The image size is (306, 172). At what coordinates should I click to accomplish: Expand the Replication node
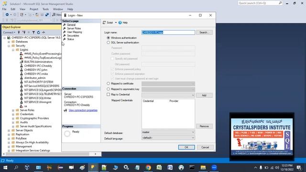click(x=9, y=135)
